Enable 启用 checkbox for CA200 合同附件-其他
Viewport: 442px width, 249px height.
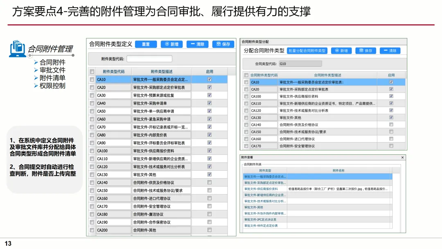click(210, 230)
